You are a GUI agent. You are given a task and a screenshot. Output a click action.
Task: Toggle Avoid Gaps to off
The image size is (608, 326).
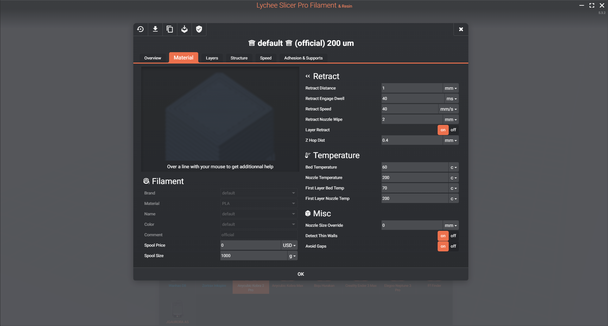pyautogui.click(x=453, y=246)
